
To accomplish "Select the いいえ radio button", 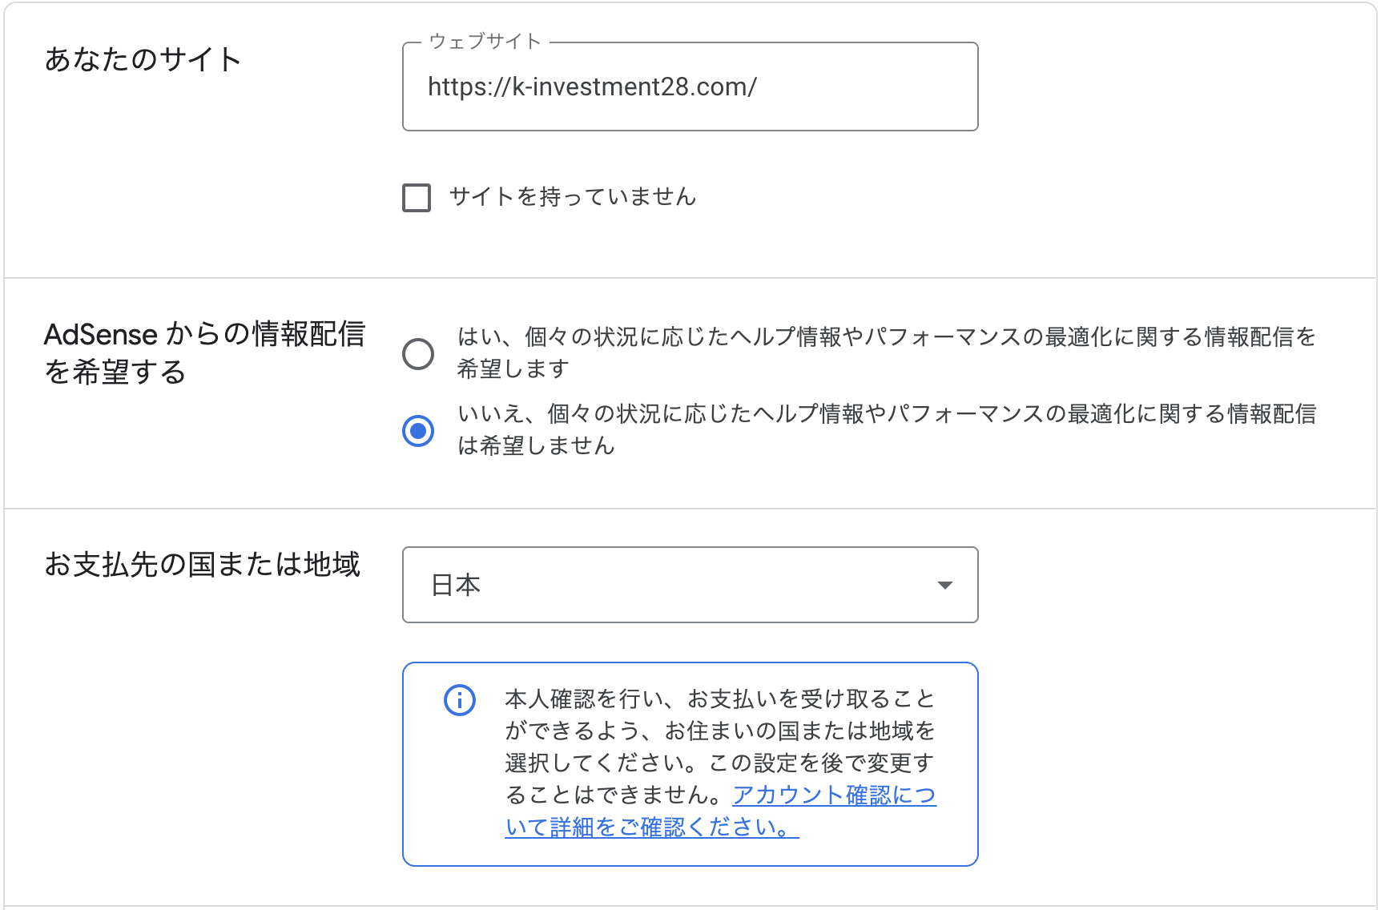I will (x=418, y=430).
